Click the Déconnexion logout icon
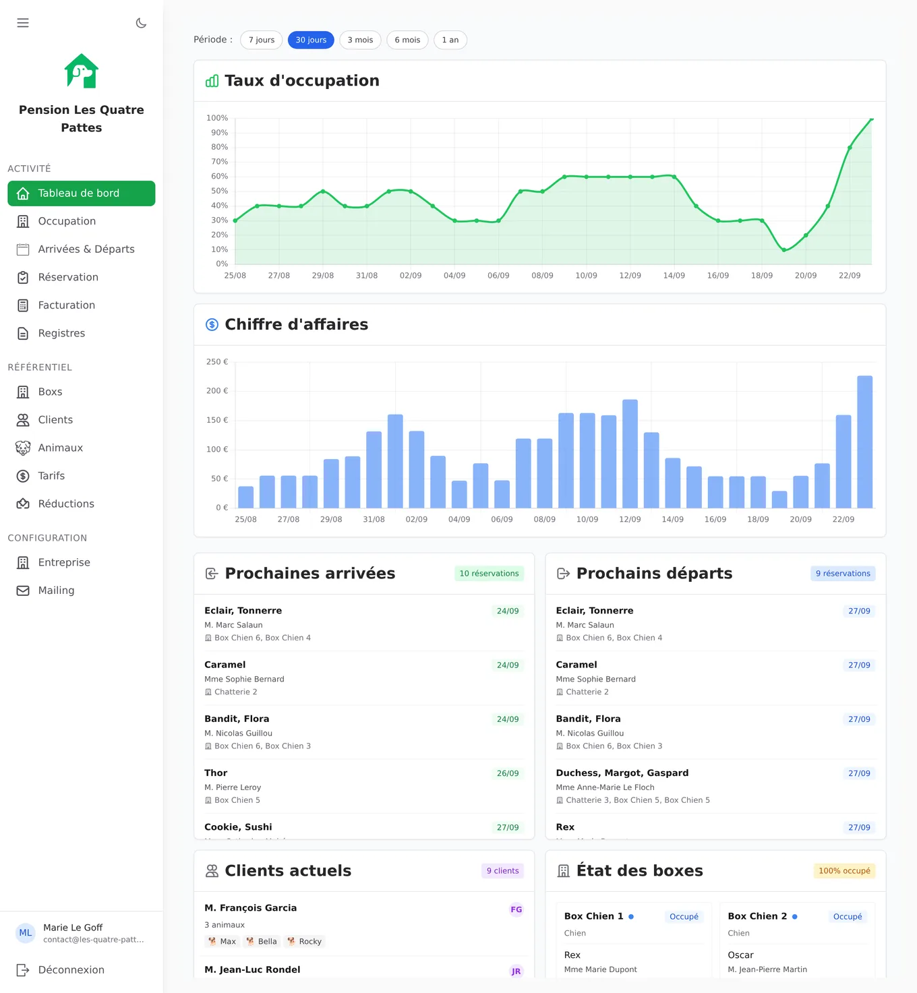This screenshot has width=917, height=993. tap(23, 970)
